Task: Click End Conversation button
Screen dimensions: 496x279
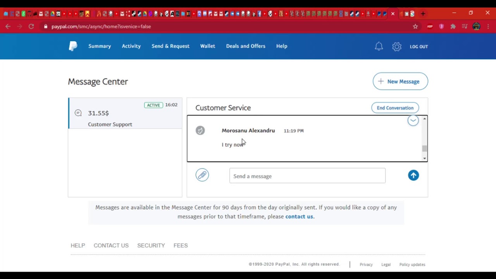Action: pyautogui.click(x=395, y=108)
